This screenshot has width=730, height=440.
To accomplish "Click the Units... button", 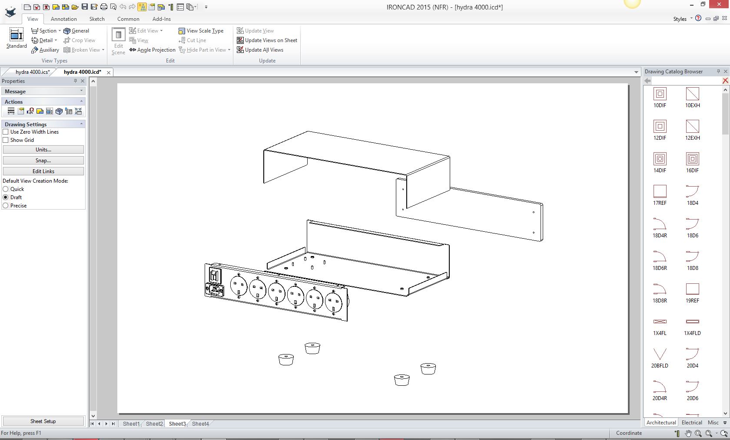I will (43, 150).
